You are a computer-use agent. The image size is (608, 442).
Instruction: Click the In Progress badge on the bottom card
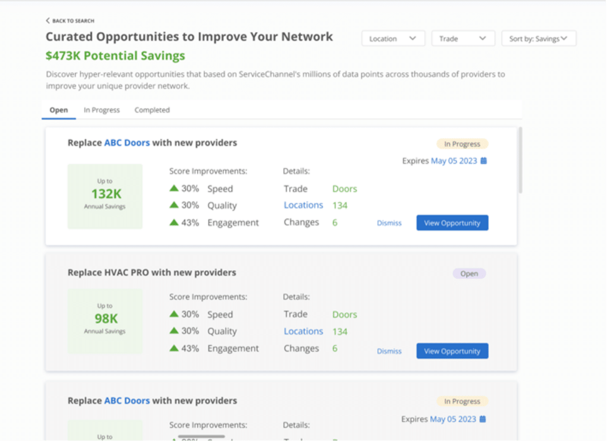click(462, 401)
